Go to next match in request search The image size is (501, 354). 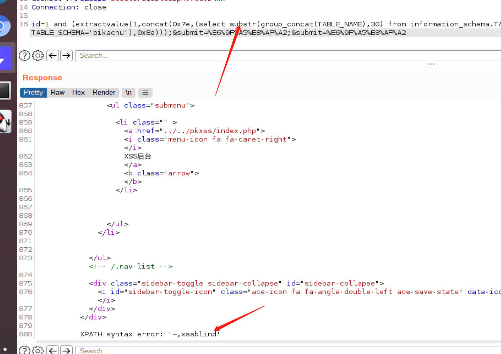[x=66, y=56]
